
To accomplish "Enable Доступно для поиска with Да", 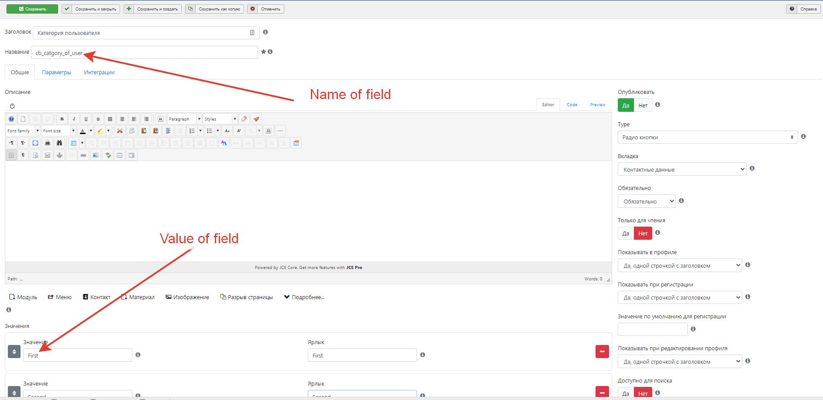I will click(626, 393).
